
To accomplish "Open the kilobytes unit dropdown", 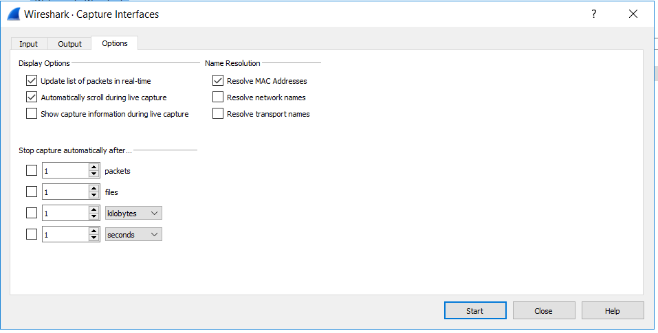I will click(x=133, y=214).
